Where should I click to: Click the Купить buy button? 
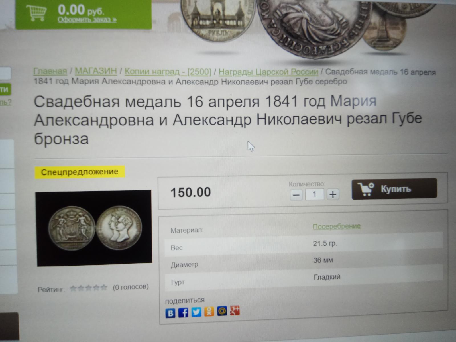pyautogui.click(x=394, y=189)
